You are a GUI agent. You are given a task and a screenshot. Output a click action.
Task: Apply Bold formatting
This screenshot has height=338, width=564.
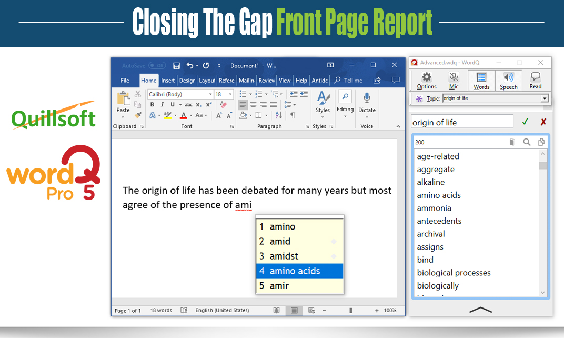152,105
